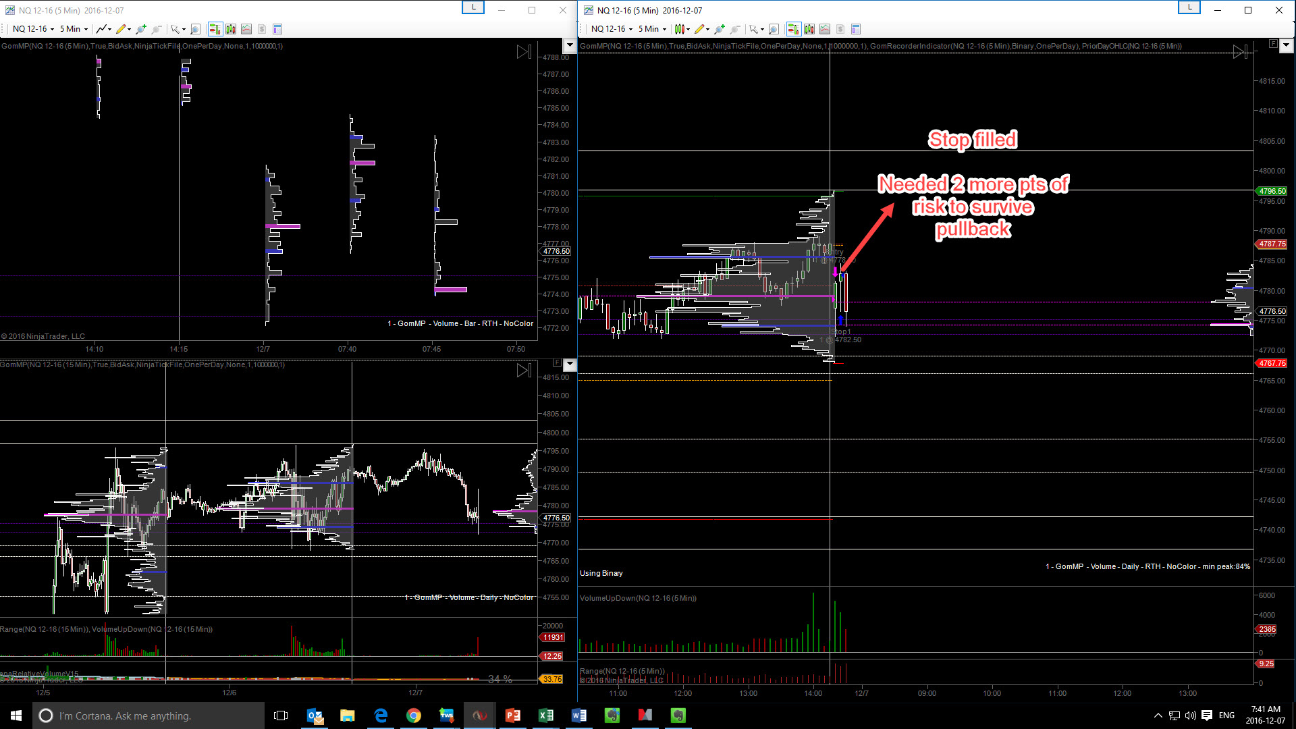Image resolution: width=1296 pixels, height=729 pixels.
Task: Click Cortana search box
Action: (148, 715)
